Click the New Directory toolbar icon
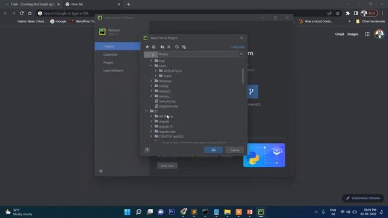The width and height of the screenshot is (388, 218). click(x=162, y=47)
